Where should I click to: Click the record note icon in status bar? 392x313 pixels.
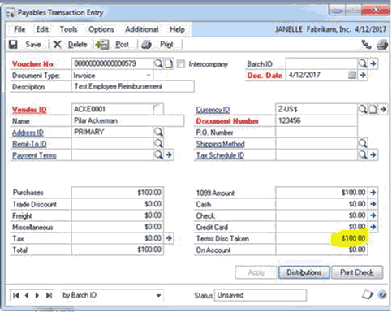368,294
